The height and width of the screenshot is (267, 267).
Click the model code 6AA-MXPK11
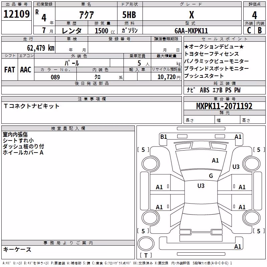tap(191, 31)
